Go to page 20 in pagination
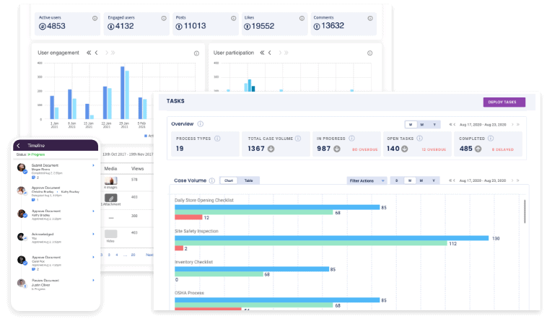This screenshot has width=547, height=324. coord(133,255)
